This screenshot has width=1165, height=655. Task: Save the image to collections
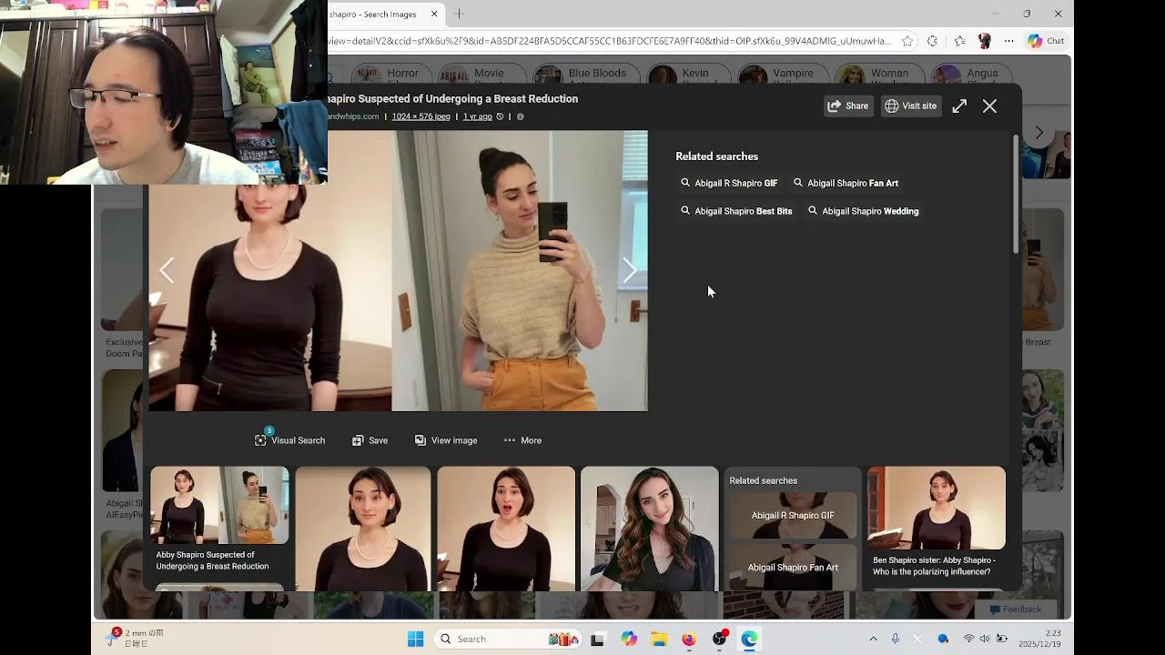coord(370,440)
